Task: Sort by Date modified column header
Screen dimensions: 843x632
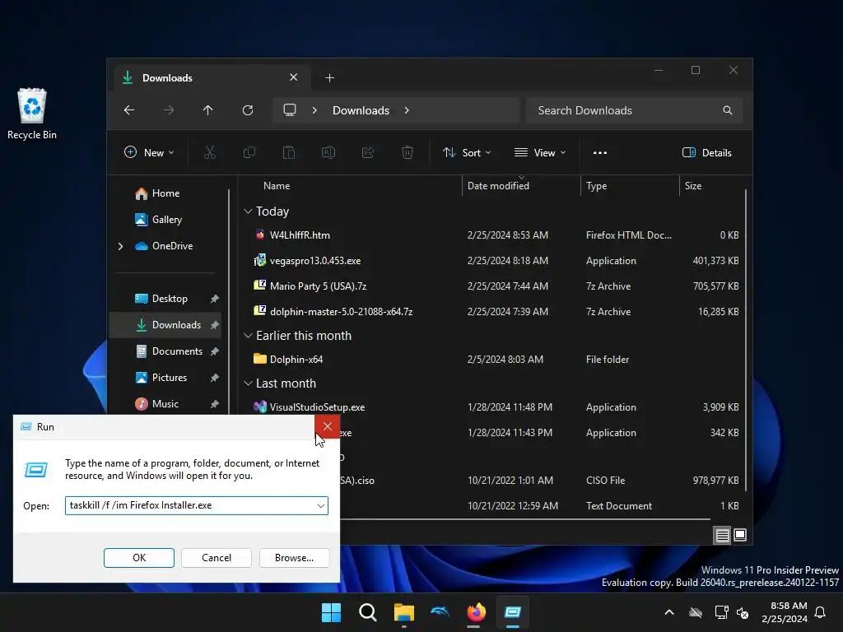Action: [498, 186]
